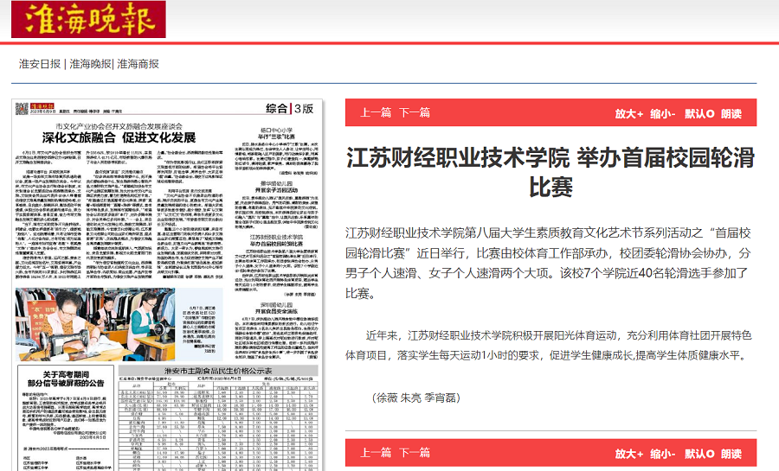
Task: Shrink text with top 缩小- button
Action: (x=663, y=114)
